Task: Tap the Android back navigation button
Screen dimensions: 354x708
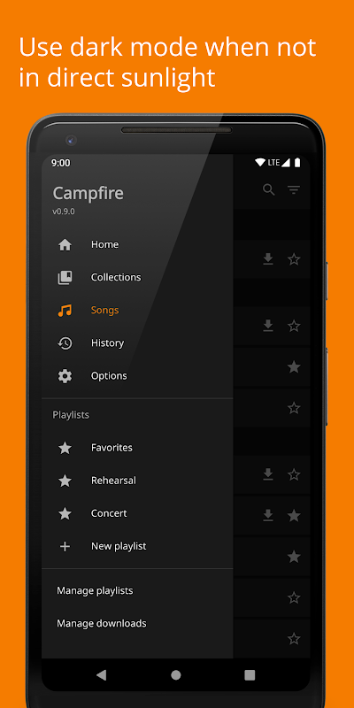Action: pyautogui.click(x=102, y=674)
